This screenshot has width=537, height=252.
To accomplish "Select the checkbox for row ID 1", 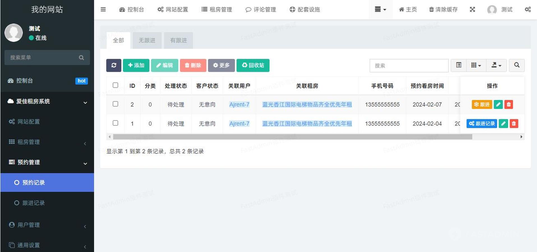I will point(115,123).
